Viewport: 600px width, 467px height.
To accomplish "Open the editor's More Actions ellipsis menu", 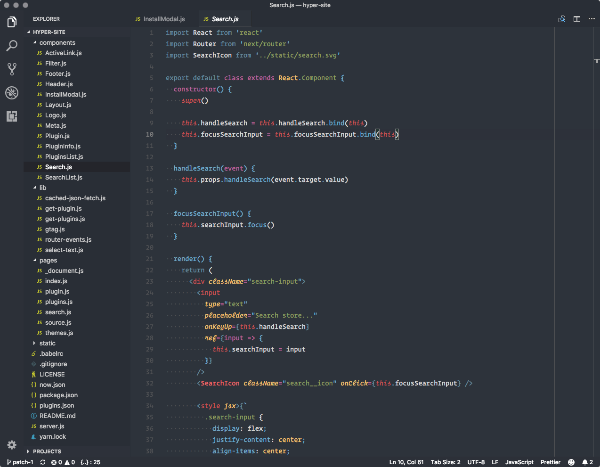I will (x=592, y=19).
